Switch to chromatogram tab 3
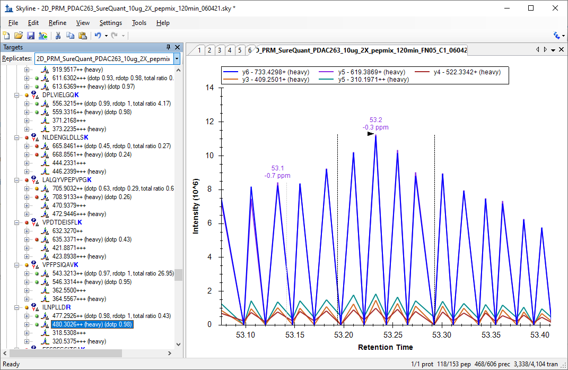This screenshot has width=568, height=370. [x=220, y=50]
